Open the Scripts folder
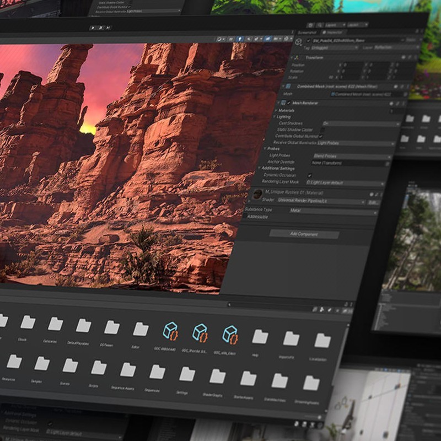Screen dimensions: 441x441 click(99, 368)
